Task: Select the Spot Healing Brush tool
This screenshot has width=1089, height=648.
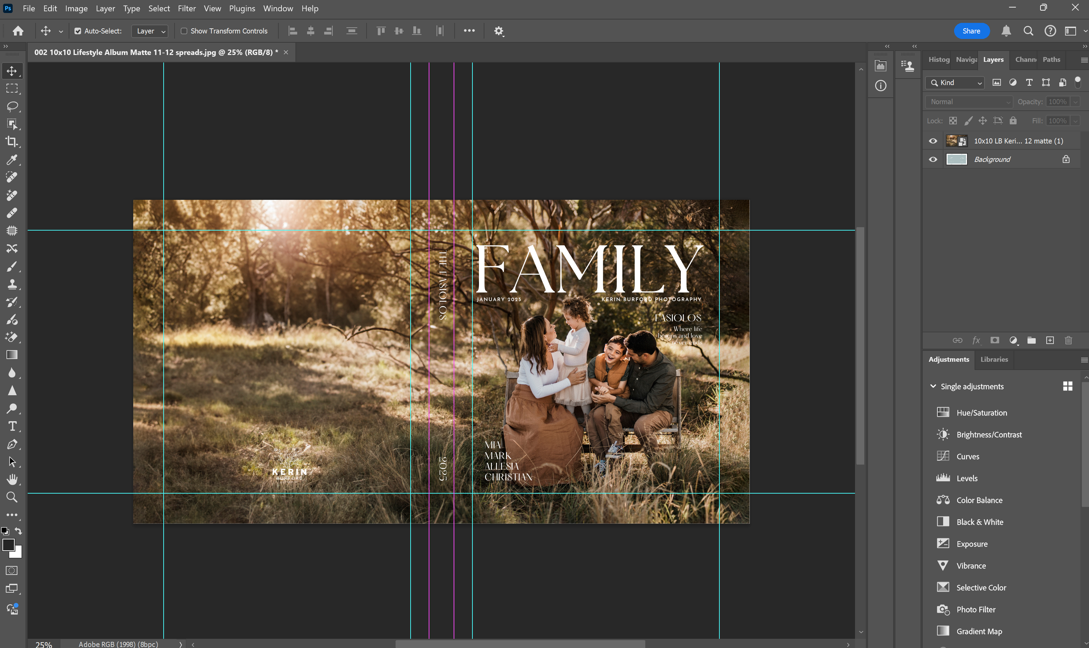Action: point(12,177)
